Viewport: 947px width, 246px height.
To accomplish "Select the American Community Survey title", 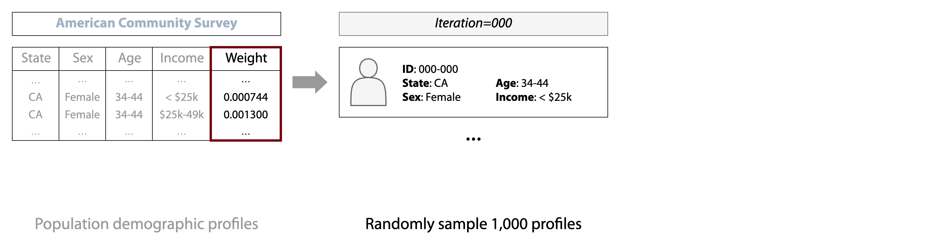I will click(146, 23).
